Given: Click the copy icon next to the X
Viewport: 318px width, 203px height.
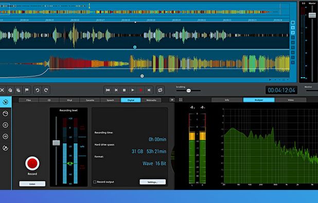Looking at the screenshot, I should [10, 90].
